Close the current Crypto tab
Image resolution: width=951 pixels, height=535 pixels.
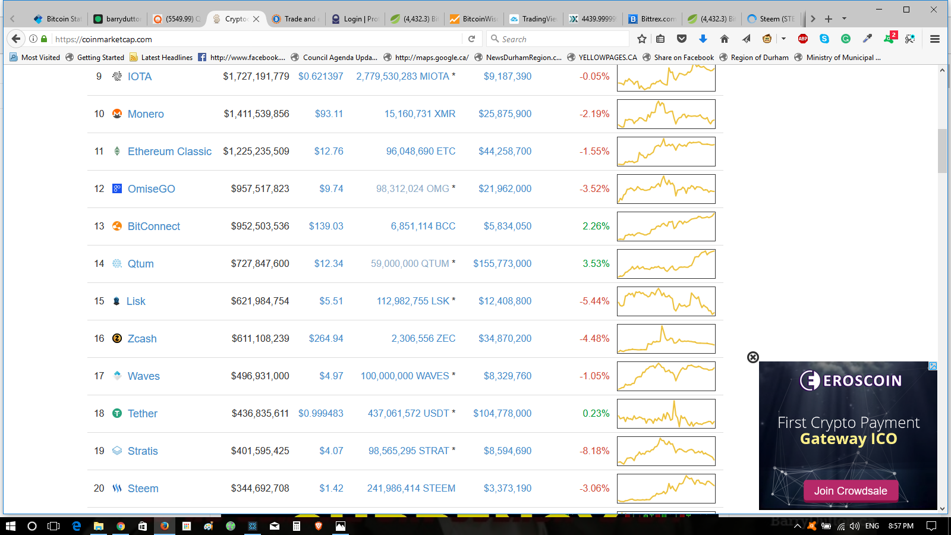coord(256,19)
